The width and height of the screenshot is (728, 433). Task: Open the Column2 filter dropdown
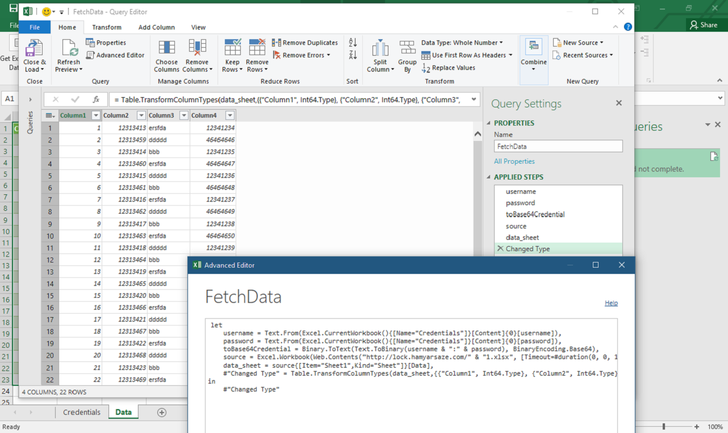tap(141, 116)
